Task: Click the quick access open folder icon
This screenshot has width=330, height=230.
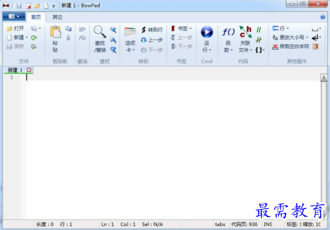Action: 37,6
